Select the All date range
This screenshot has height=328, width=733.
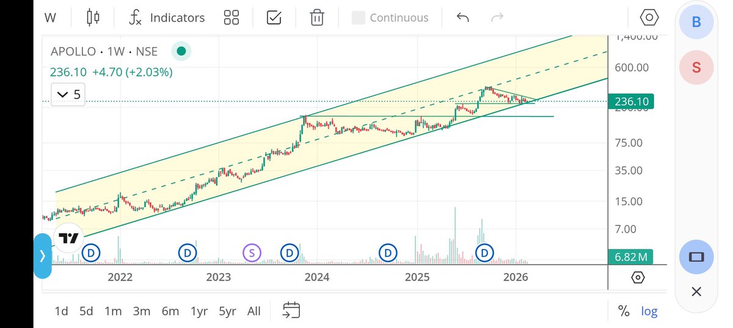254,311
